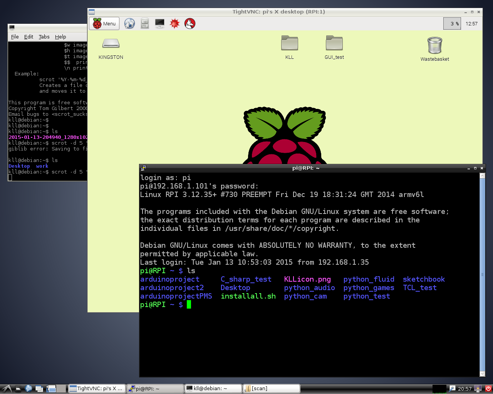The width and height of the screenshot is (493, 394).
Task: Click the red power button in taskbar
Action: (x=488, y=389)
